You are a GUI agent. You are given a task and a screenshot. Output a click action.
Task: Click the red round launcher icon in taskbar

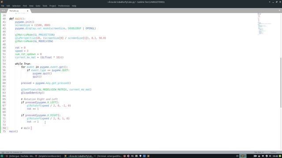coord(125,156)
